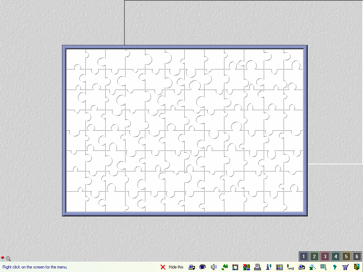This screenshot has width=363, height=272.
Task: Click the magnifying glass zoom icon
Action: (x=9, y=259)
